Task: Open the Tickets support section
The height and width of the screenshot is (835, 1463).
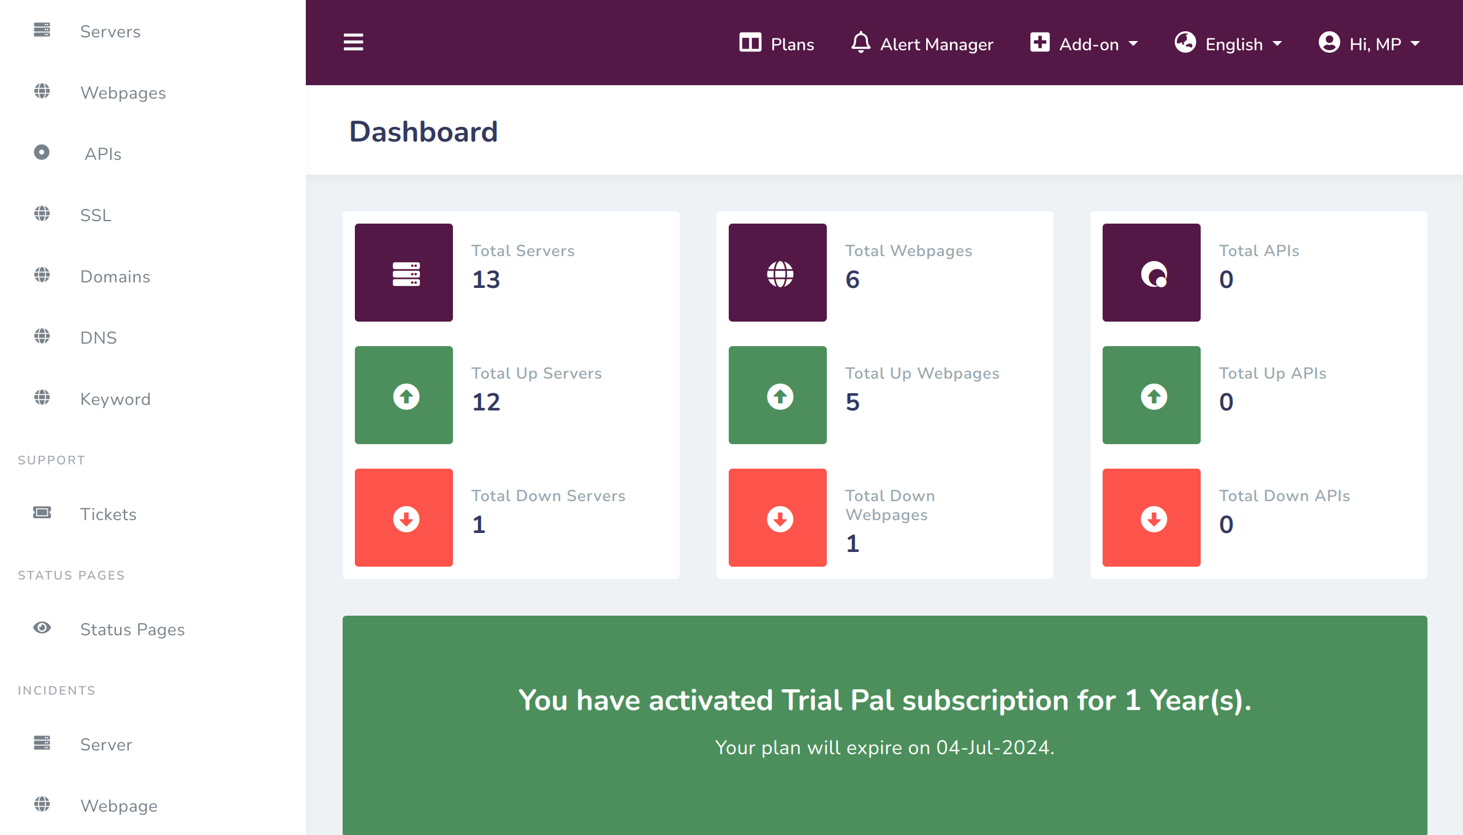Action: [x=108, y=513]
